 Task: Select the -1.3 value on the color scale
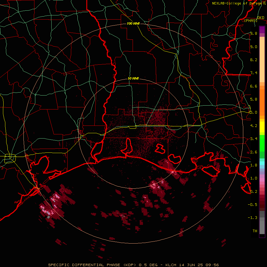point(252,218)
